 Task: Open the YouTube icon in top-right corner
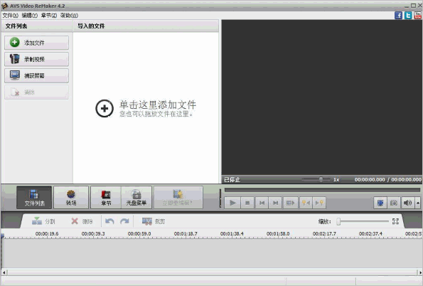click(x=417, y=16)
